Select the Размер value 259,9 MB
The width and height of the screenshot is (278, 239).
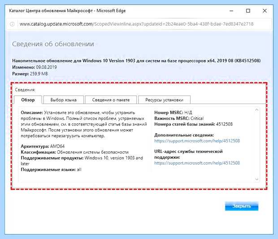[39, 74]
